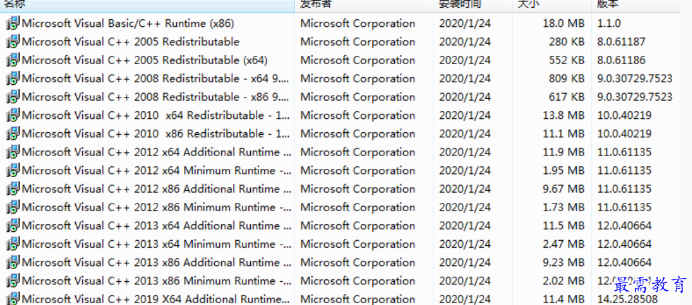Select Visual C++ 2019 X64 Additional Runtime name

coord(156,299)
